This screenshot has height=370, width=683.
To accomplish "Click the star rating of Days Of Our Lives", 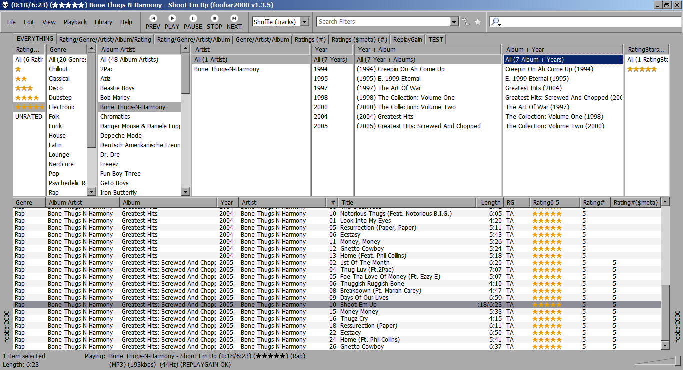I will (547, 298).
